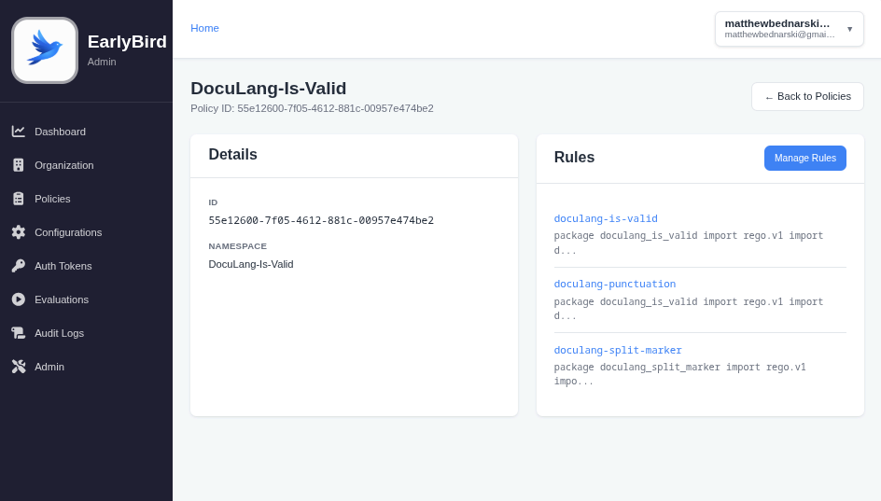Click the Audit Logs scroll icon

19,333
